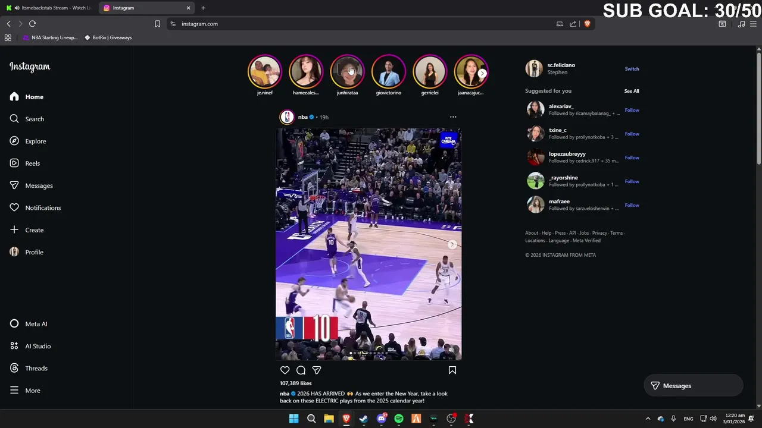This screenshot has width=762, height=428.
Task: Open Steam from the taskbar
Action: tap(364, 419)
